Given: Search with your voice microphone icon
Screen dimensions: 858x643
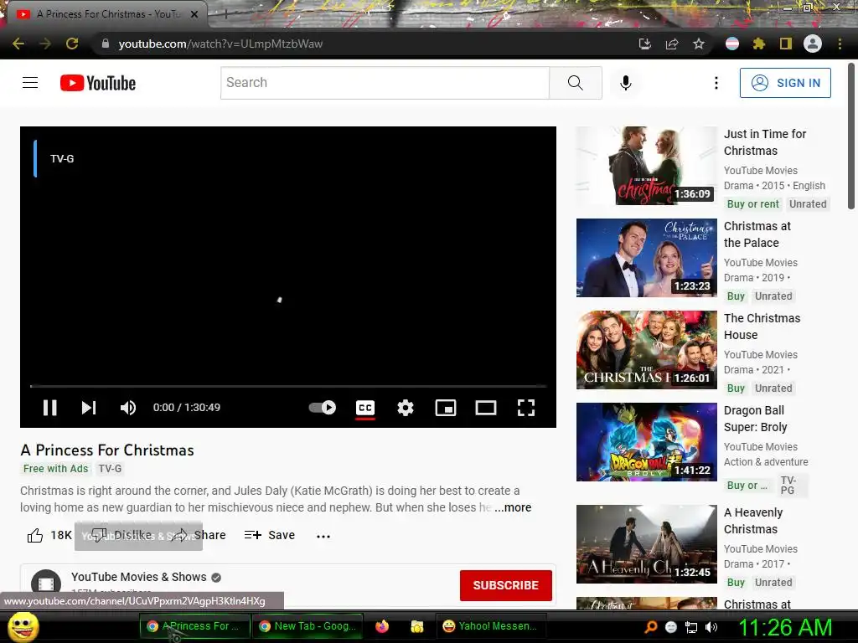Looking at the screenshot, I should click(626, 83).
